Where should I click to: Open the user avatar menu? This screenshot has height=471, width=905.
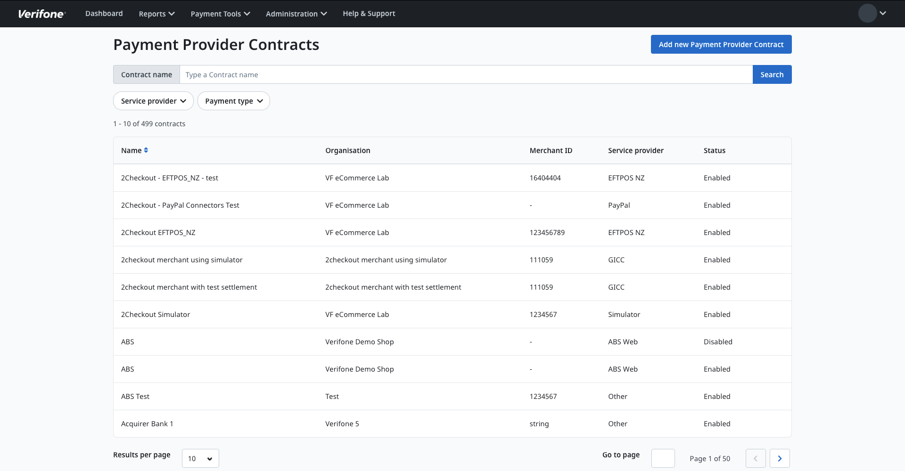[x=867, y=13]
